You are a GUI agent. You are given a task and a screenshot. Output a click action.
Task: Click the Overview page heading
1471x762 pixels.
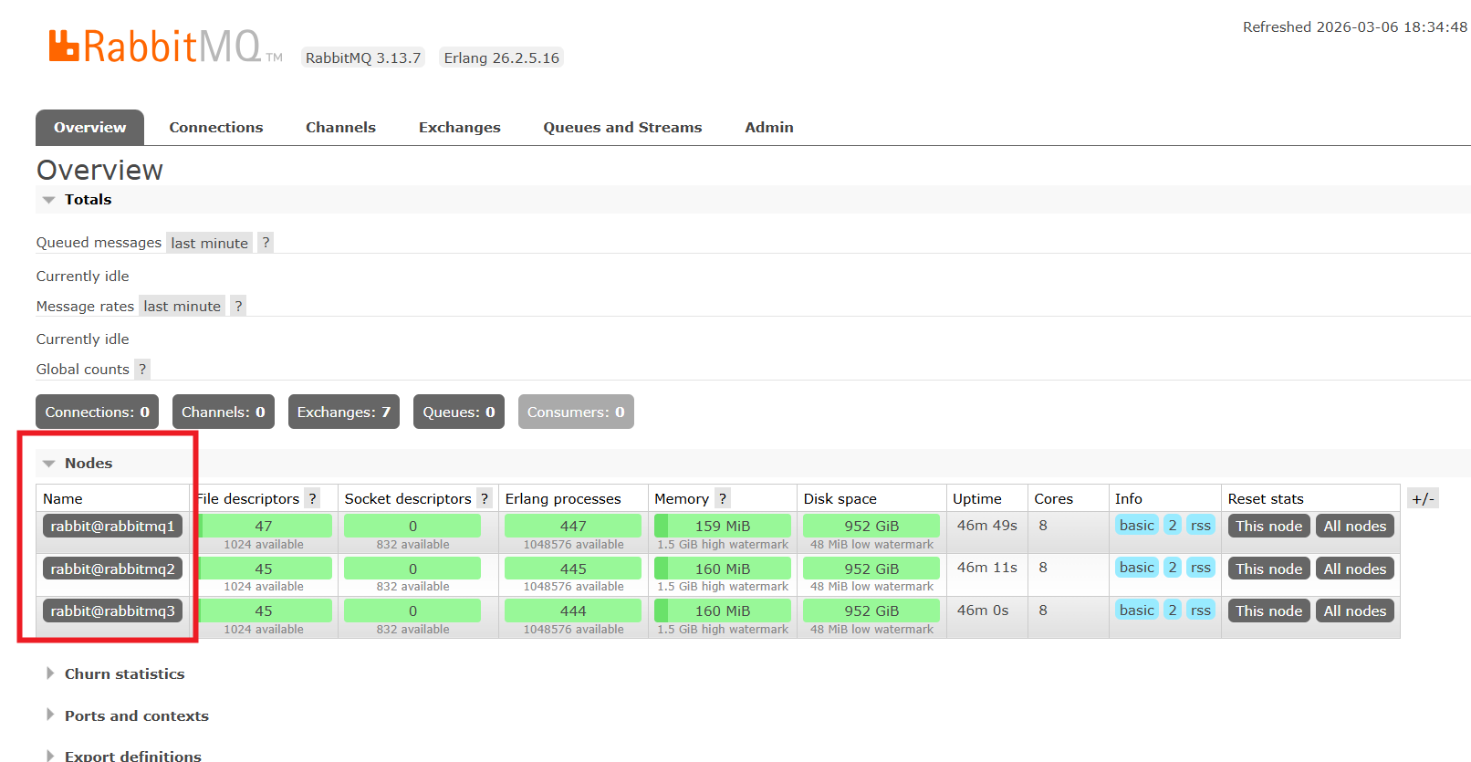tap(99, 170)
